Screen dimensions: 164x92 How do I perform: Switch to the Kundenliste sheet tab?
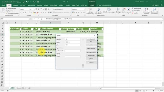[x=20, y=88]
